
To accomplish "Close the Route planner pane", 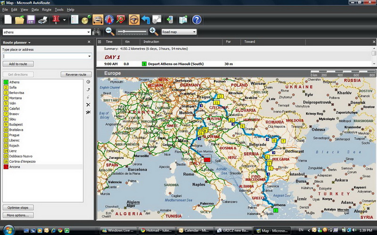I will pyautogui.click(x=89, y=42).
